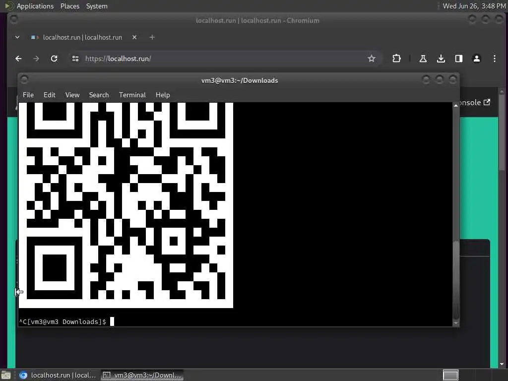This screenshot has height=381, width=508.
Task: Expand the tab search dropdown
Action: [x=17, y=37]
